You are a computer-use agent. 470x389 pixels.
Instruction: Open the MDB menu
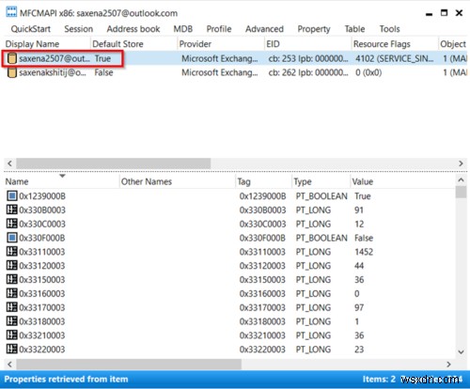point(183,29)
